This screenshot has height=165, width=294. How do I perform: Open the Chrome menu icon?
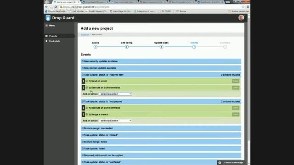(248, 7)
